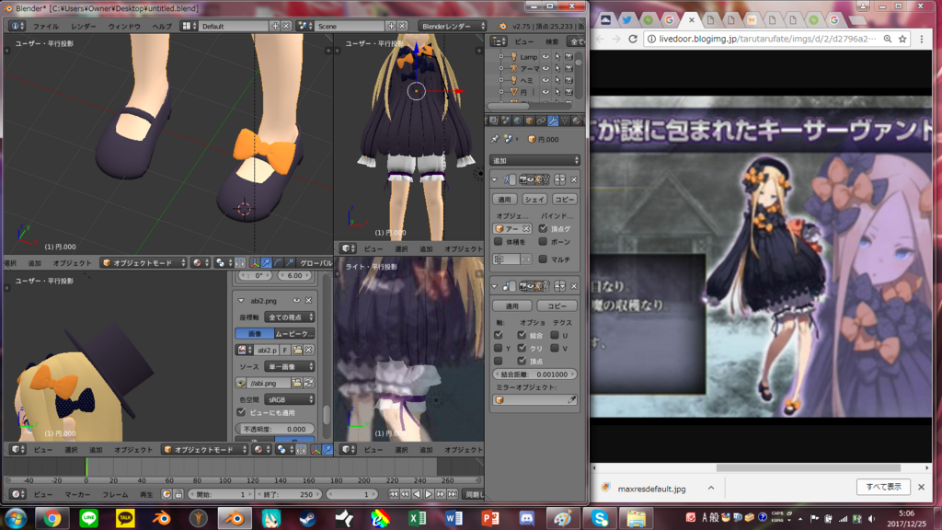Open the Material properties tab (sphere icon)

pos(577,121)
